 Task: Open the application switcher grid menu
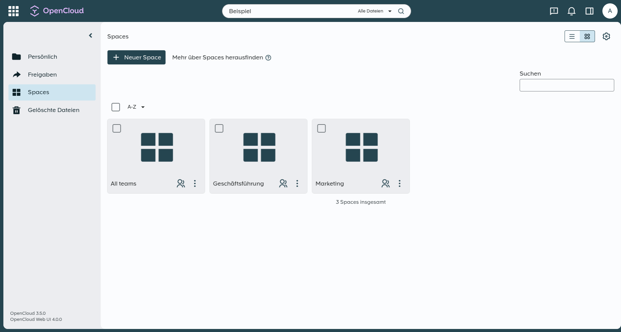[x=14, y=11]
